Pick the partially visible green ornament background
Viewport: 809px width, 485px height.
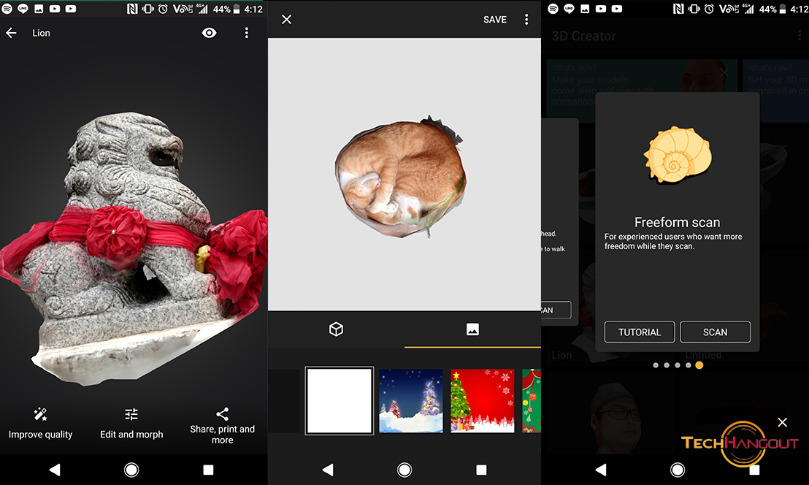click(x=532, y=401)
